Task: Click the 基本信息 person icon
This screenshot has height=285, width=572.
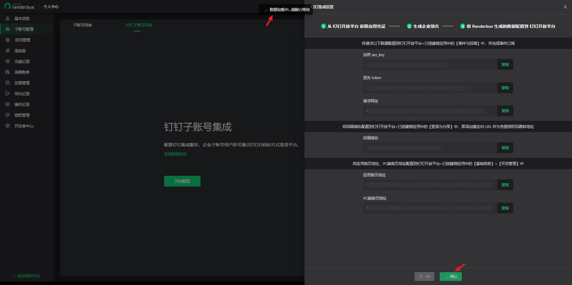Action: coord(8,18)
